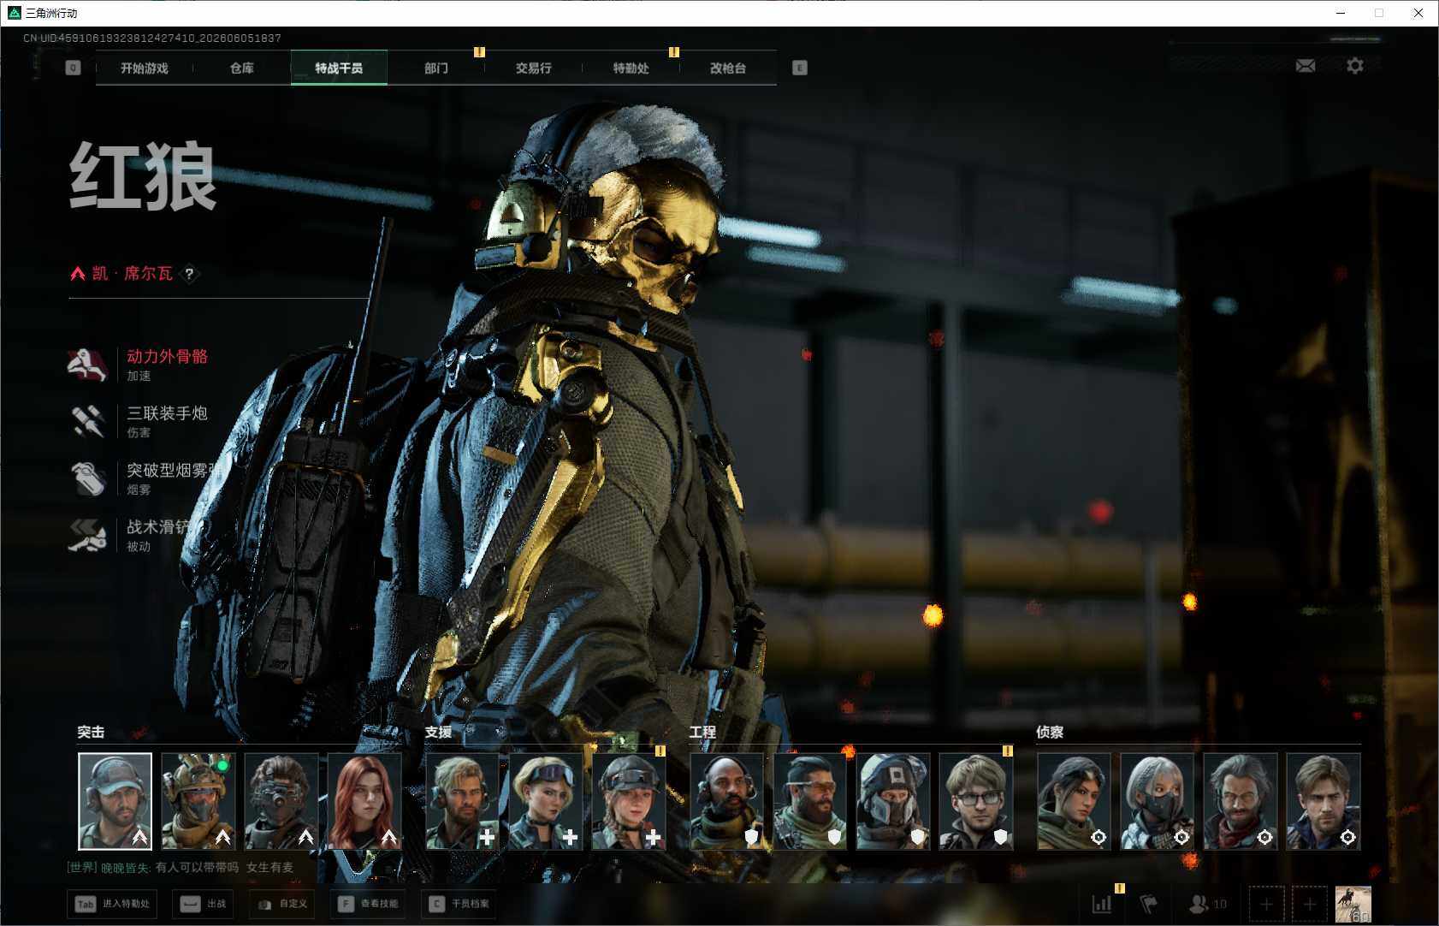Open the 交易行 tab
The height and width of the screenshot is (926, 1439).
pyautogui.click(x=534, y=68)
